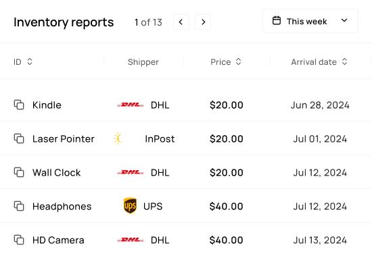Sort by Arrival date column arrows
Image resolution: width=372 pixels, height=260 pixels.
(344, 61)
